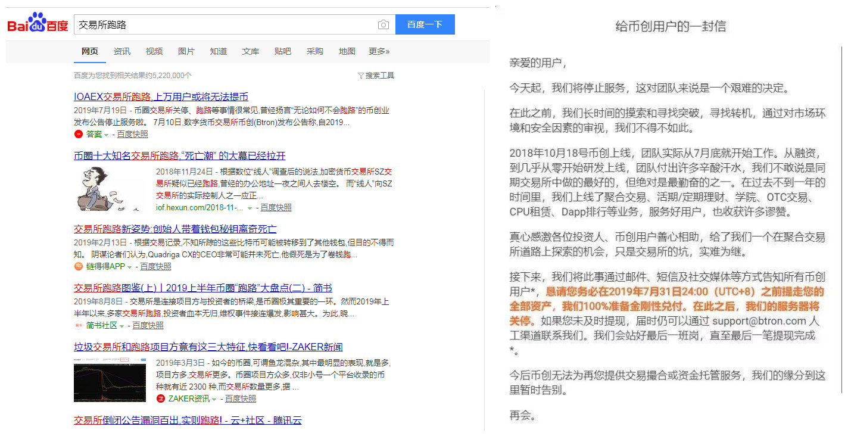
Task: Click the trading chart thumbnail
Action: (x=110, y=380)
